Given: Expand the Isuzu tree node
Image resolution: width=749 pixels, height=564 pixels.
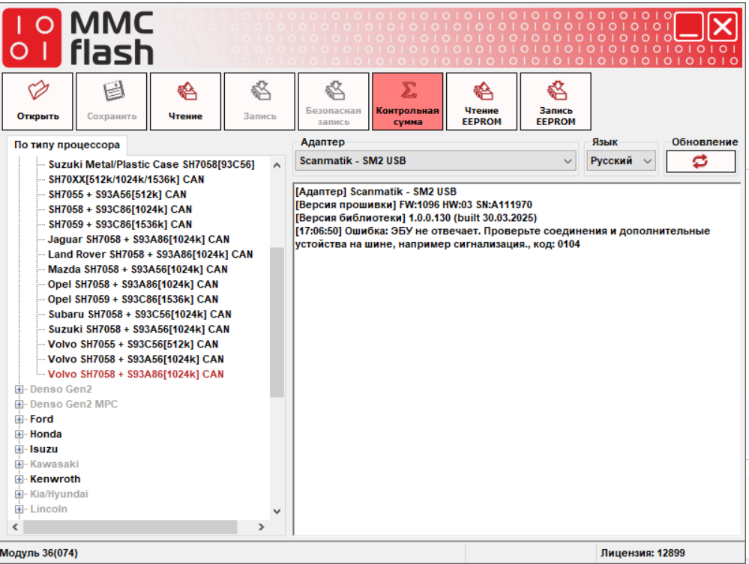Looking at the screenshot, I should (19, 449).
